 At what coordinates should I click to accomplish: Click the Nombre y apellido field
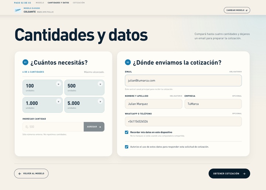[x=154, y=104]
